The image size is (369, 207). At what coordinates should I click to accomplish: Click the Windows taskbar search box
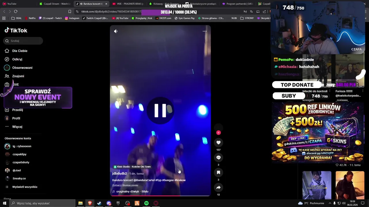(43, 203)
